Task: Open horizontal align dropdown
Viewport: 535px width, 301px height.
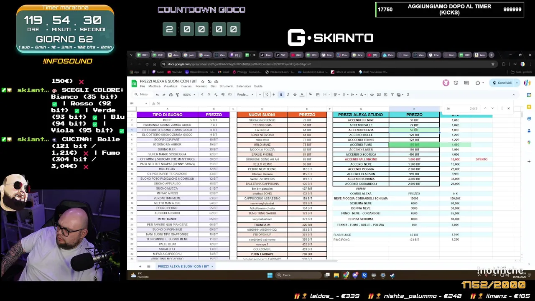Action: (x=336, y=94)
